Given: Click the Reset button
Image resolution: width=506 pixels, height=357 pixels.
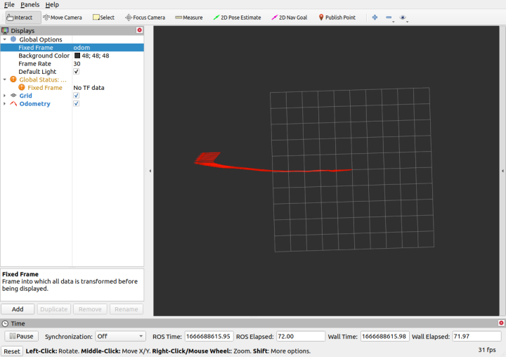Looking at the screenshot, I should pyautogui.click(x=12, y=351).
